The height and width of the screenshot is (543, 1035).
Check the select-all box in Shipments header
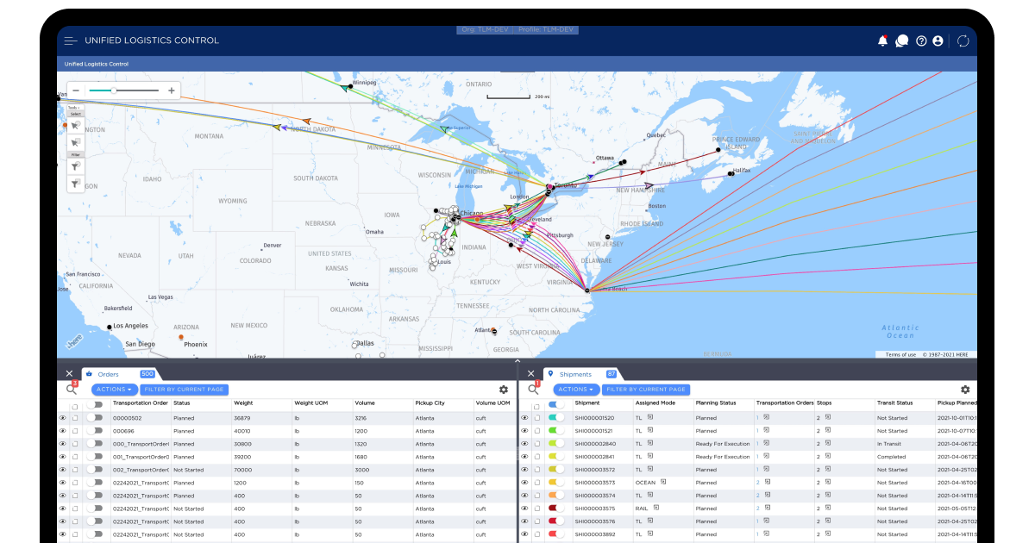tap(536, 405)
